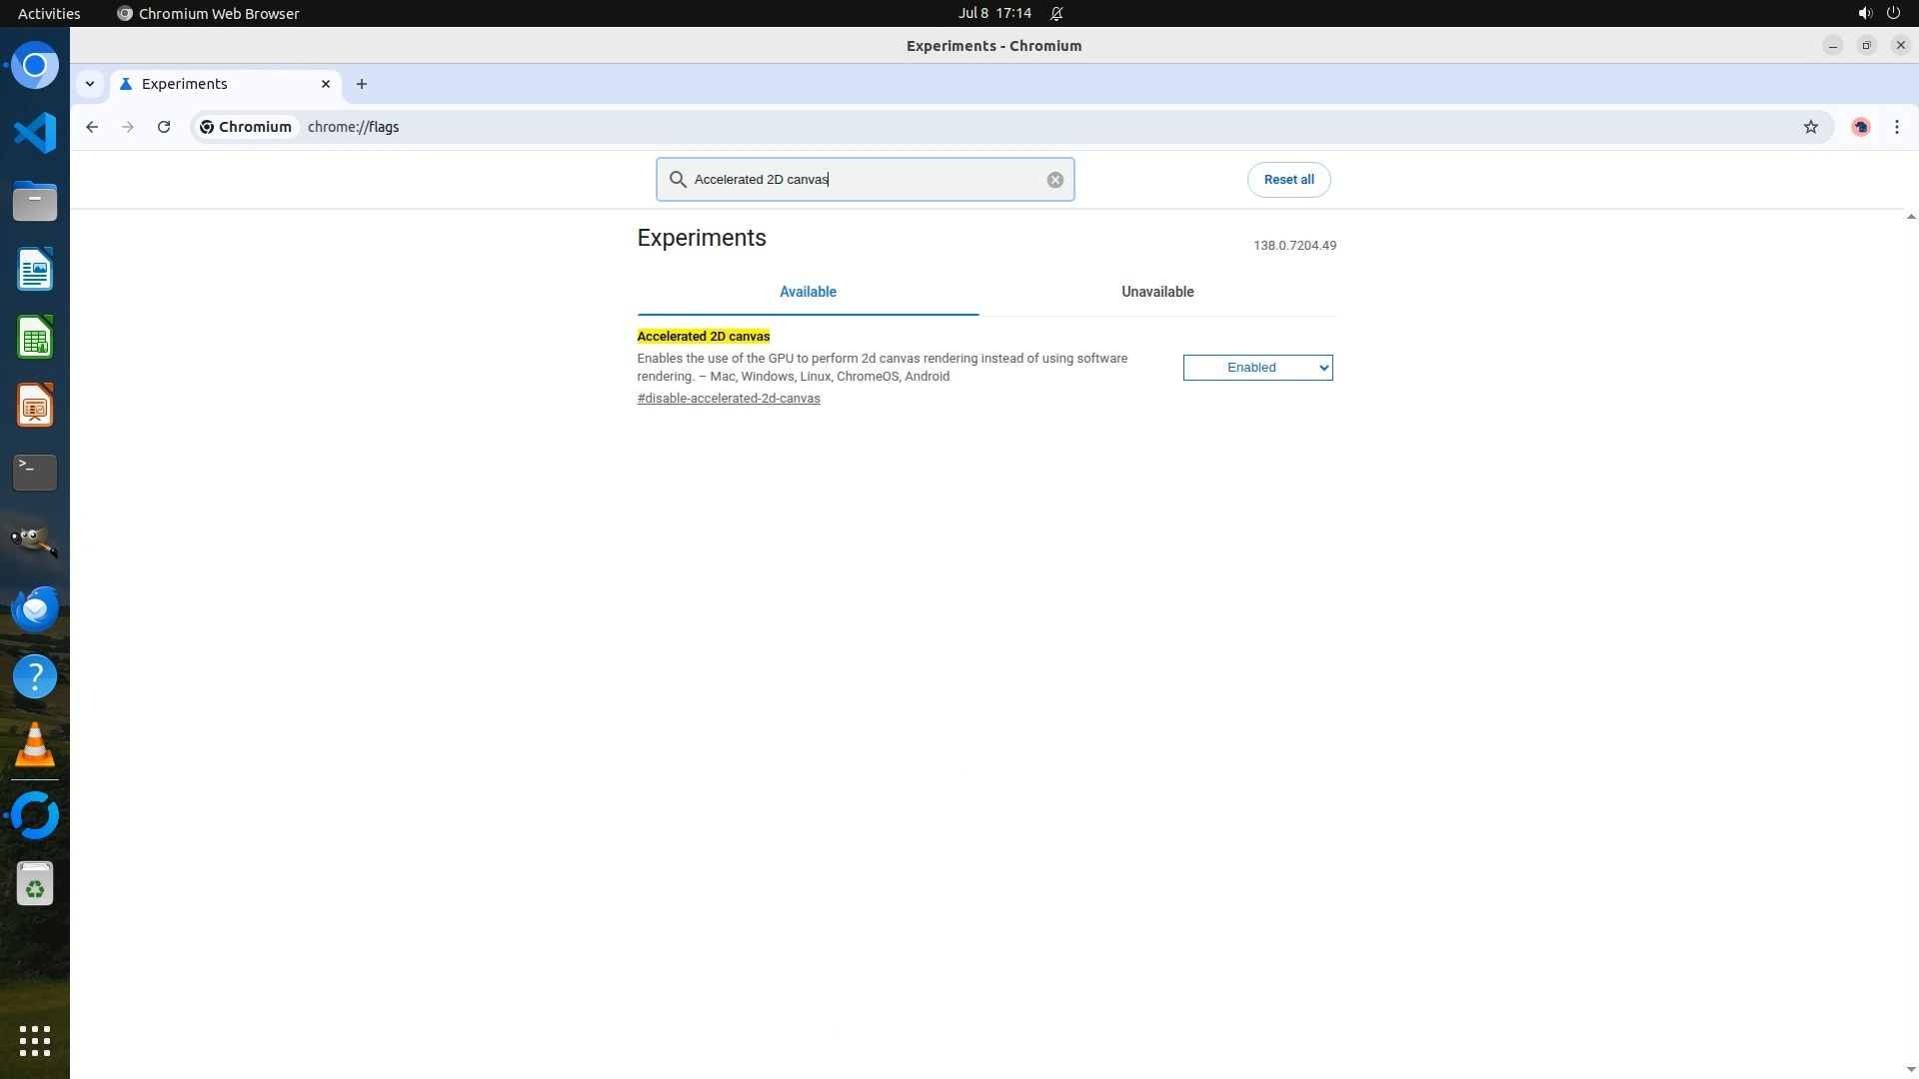Open a new tab with plus icon
The height and width of the screenshot is (1079, 1919).
pos(362,84)
